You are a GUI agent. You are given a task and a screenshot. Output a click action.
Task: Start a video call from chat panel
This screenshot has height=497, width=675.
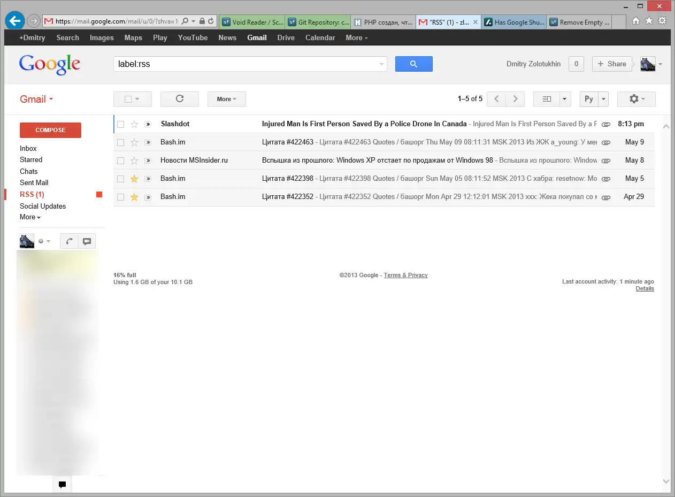[87, 241]
